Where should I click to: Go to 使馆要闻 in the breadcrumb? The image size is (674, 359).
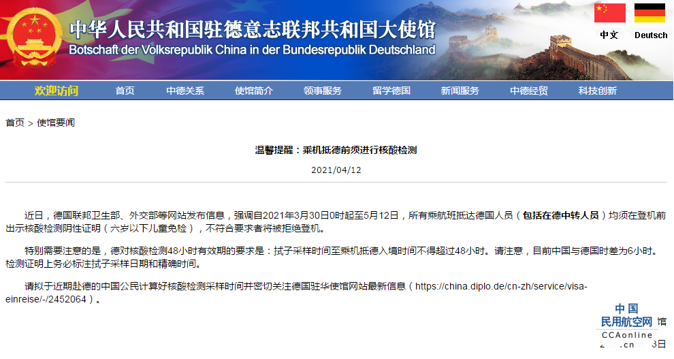pos(56,123)
